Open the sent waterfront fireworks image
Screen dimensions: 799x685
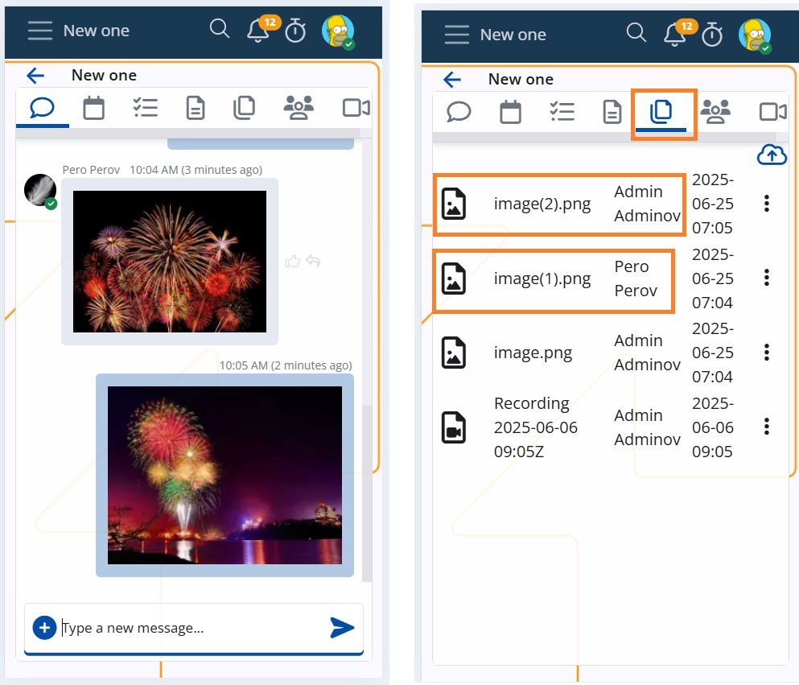coord(224,475)
